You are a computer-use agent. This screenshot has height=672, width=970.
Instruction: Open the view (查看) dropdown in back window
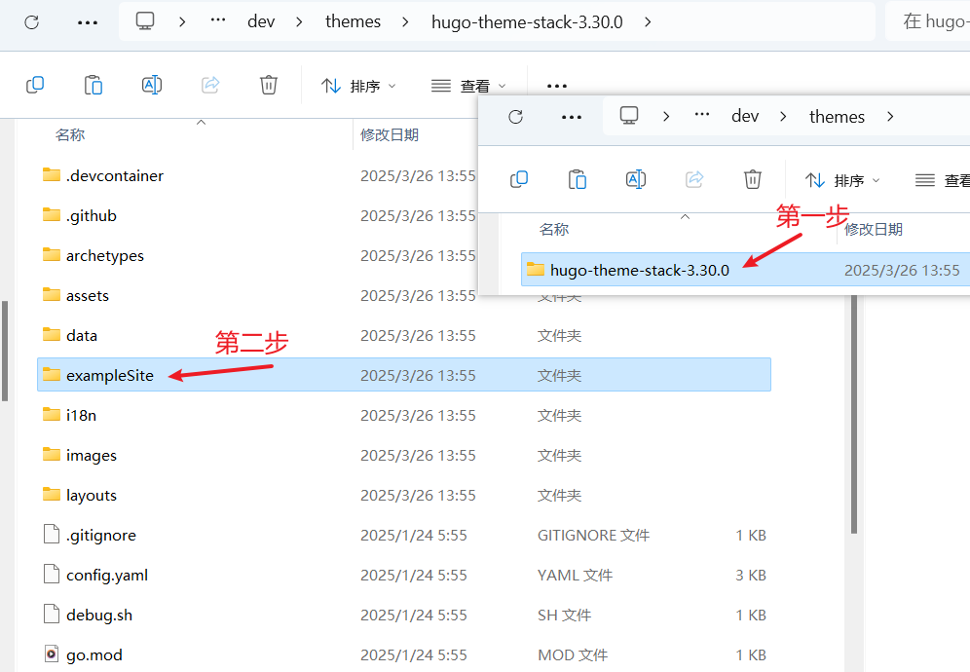tap(469, 86)
